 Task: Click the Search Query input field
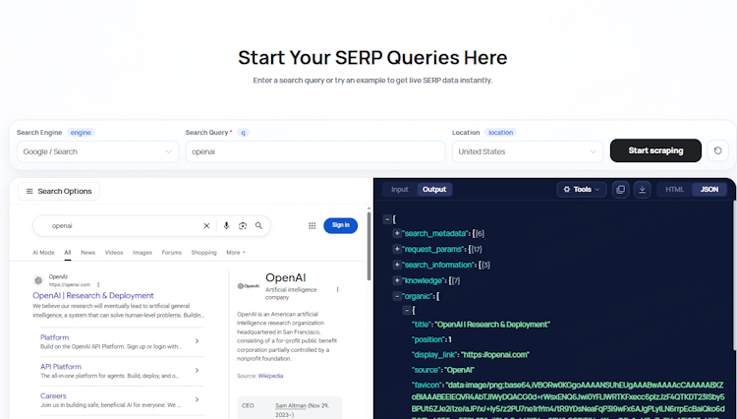point(315,151)
